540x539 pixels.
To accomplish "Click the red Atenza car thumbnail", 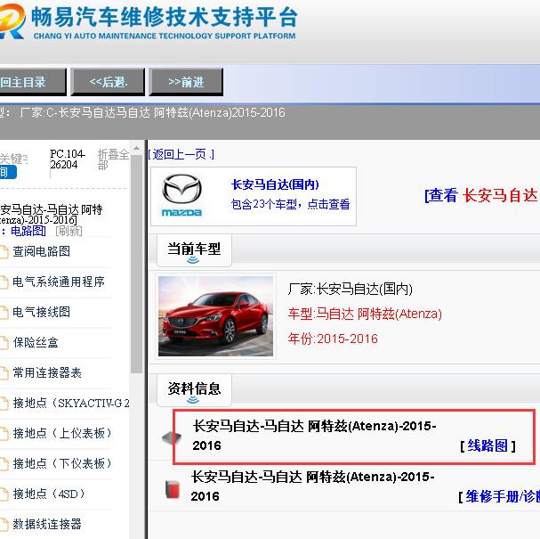I will [x=215, y=316].
